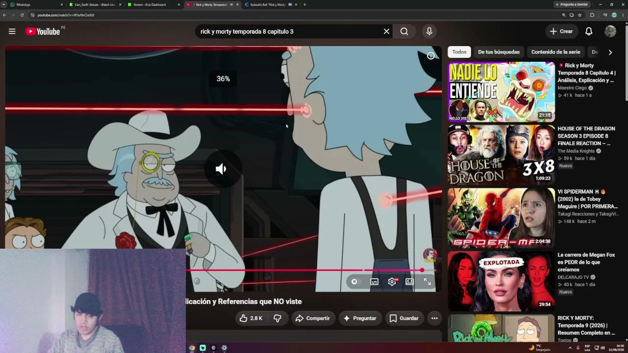
Task: Show hidden system tray icons
Action: tap(570, 348)
